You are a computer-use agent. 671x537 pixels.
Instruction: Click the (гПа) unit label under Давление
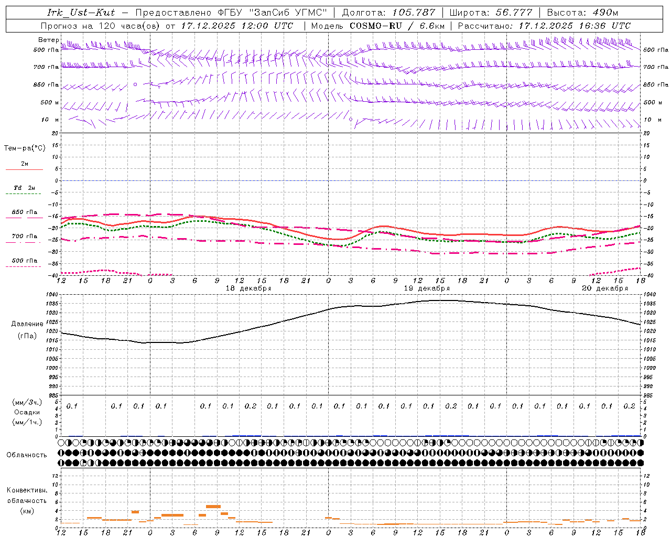(x=27, y=336)
